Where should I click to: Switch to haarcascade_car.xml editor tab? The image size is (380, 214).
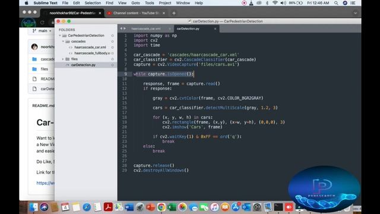point(146,29)
